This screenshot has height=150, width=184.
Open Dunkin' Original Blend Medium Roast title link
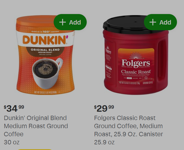(x=36, y=126)
